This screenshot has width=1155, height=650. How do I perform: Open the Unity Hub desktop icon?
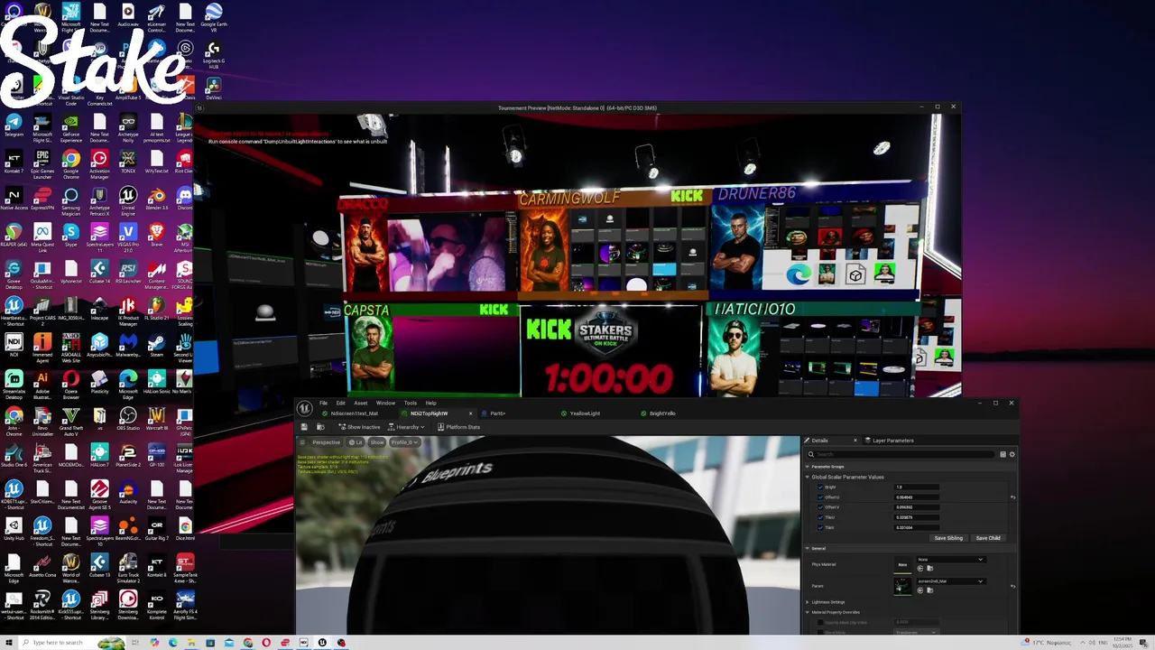tap(14, 530)
